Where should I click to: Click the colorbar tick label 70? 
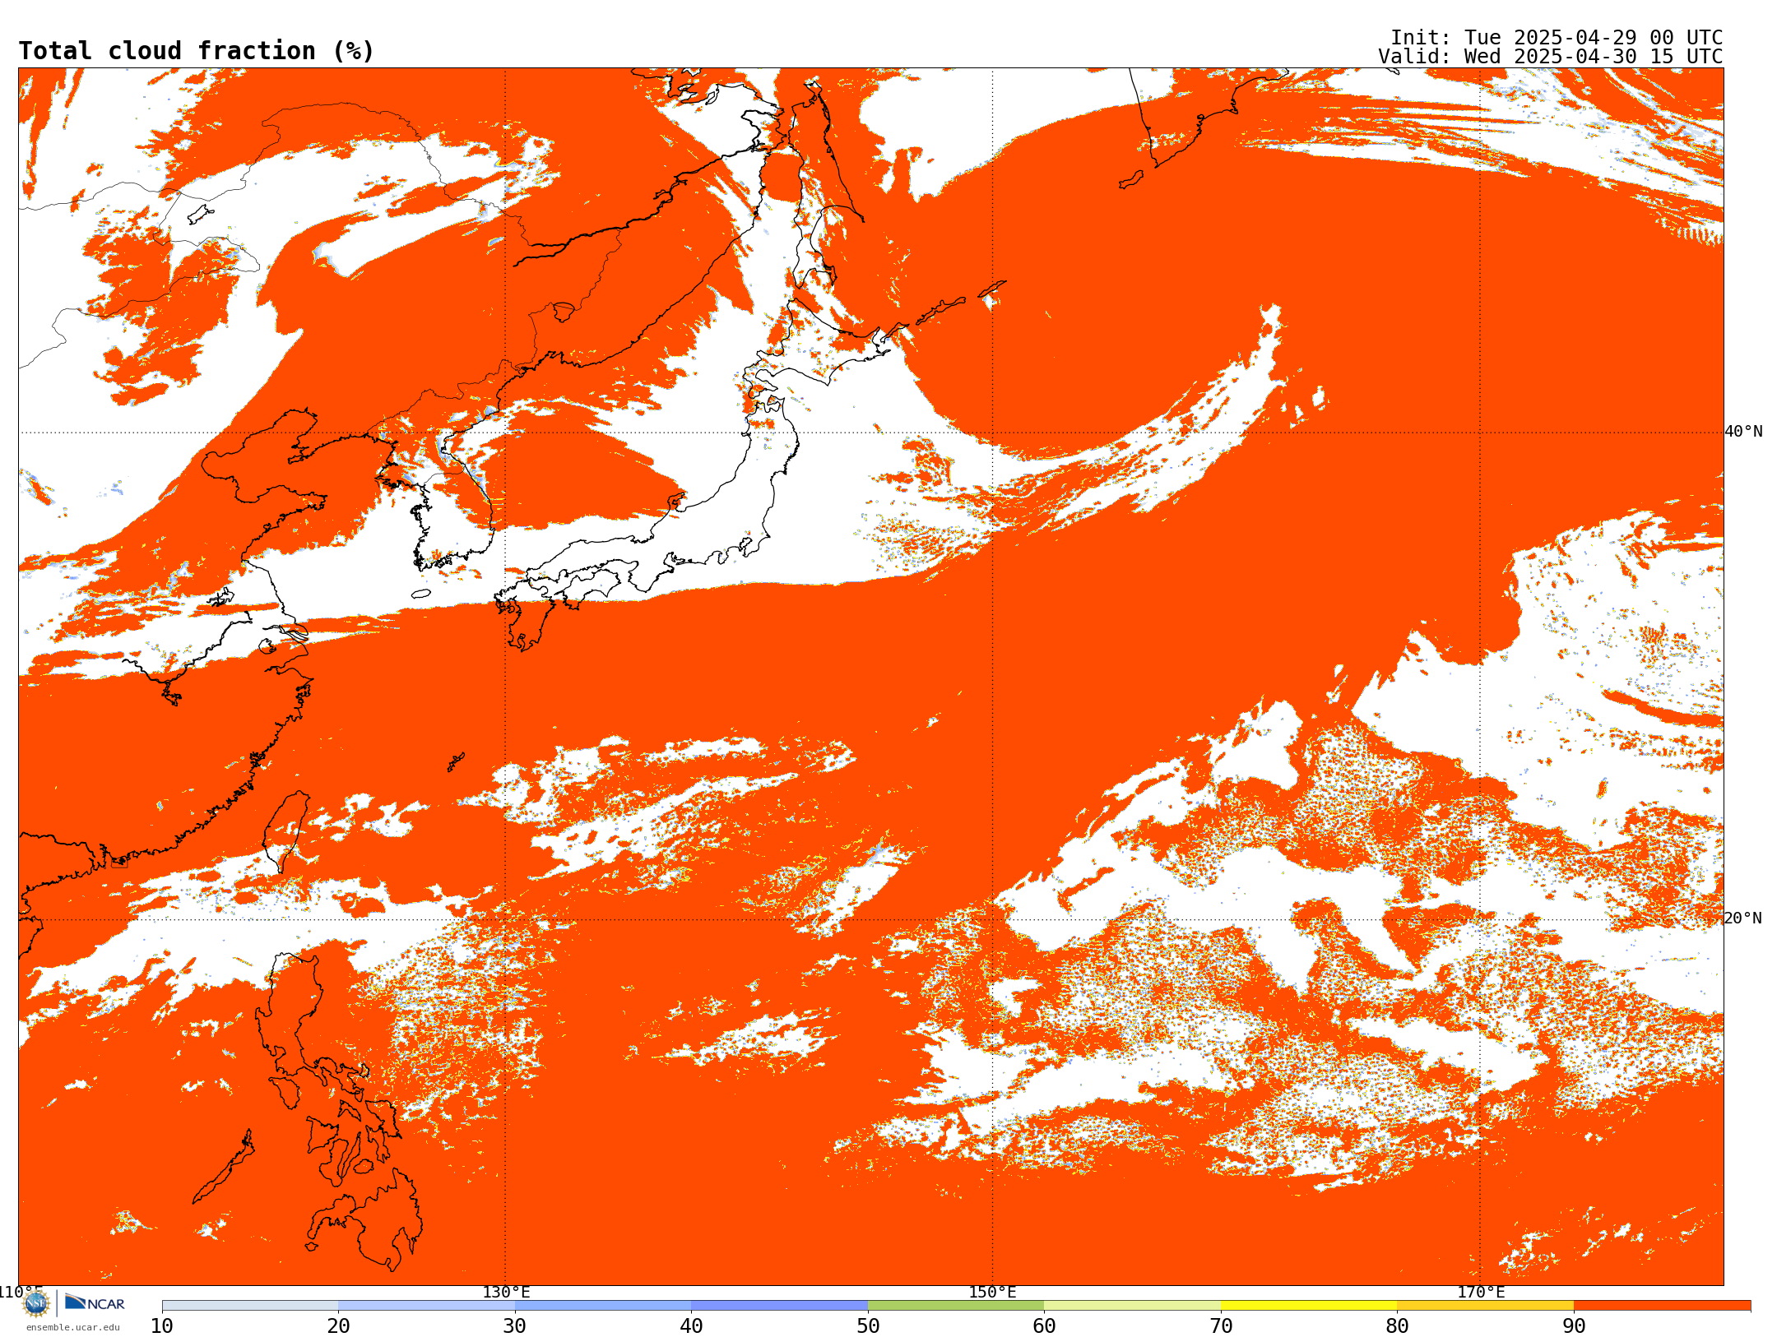(x=1221, y=1326)
